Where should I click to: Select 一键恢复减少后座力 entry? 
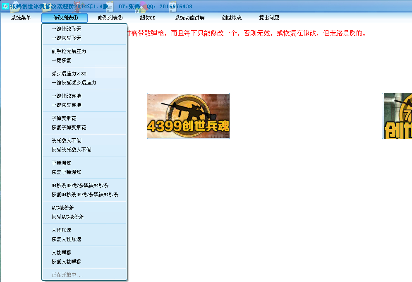coord(85,83)
